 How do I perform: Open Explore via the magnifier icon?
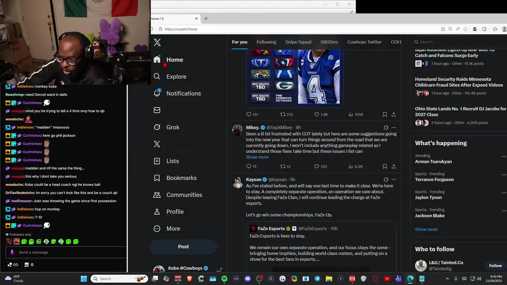[x=157, y=76]
